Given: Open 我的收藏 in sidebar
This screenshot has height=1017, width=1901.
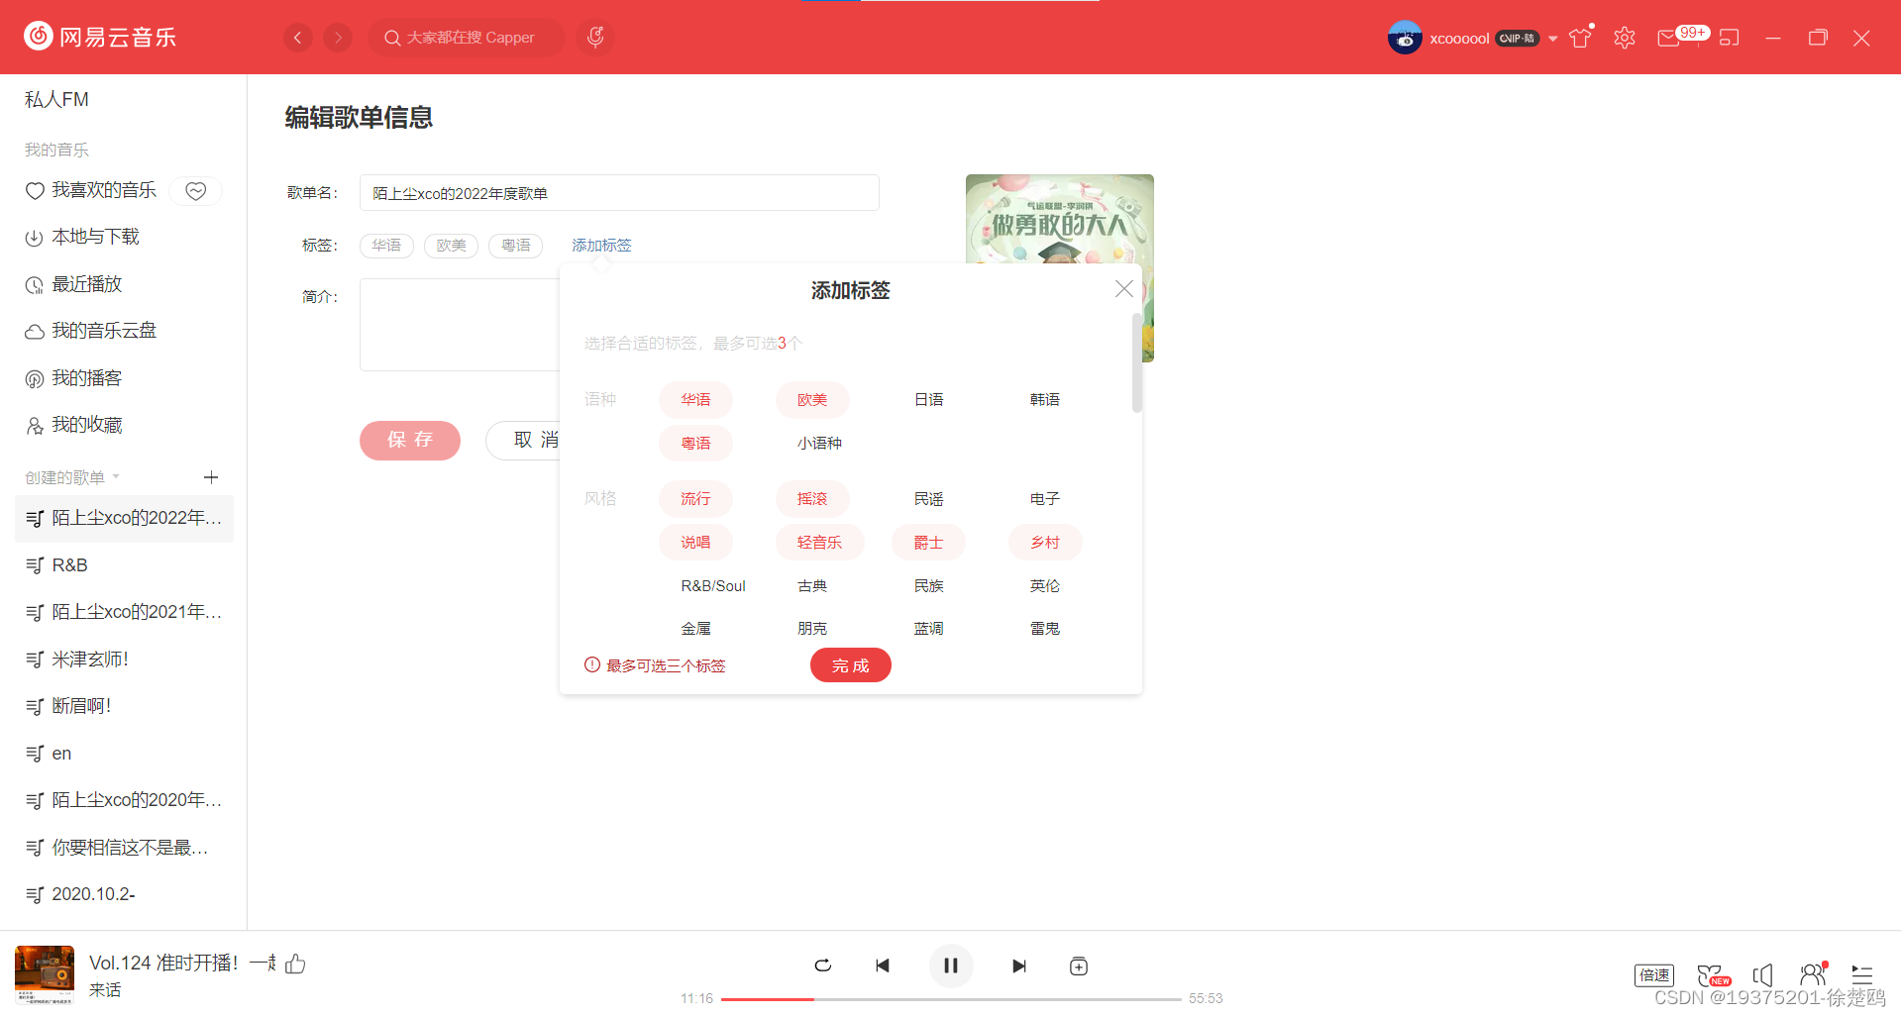Looking at the screenshot, I should (73, 425).
